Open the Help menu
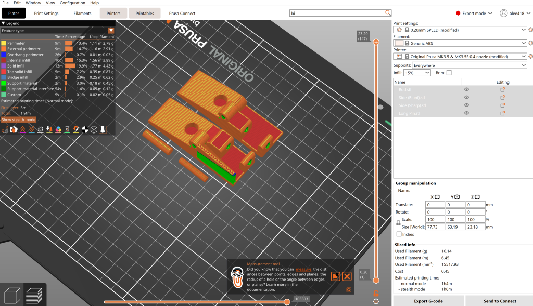 [x=95, y=3]
